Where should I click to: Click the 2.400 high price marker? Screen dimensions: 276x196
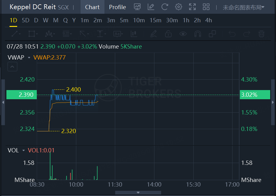74,90
